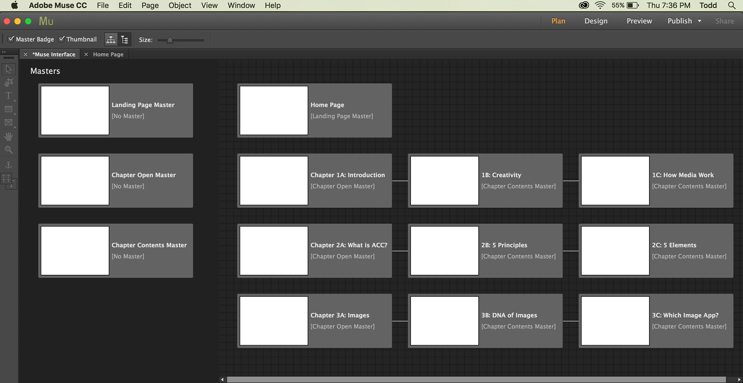This screenshot has height=383, width=743.
Task: Select the Text Frame threading tool
Action: pos(9,180)
